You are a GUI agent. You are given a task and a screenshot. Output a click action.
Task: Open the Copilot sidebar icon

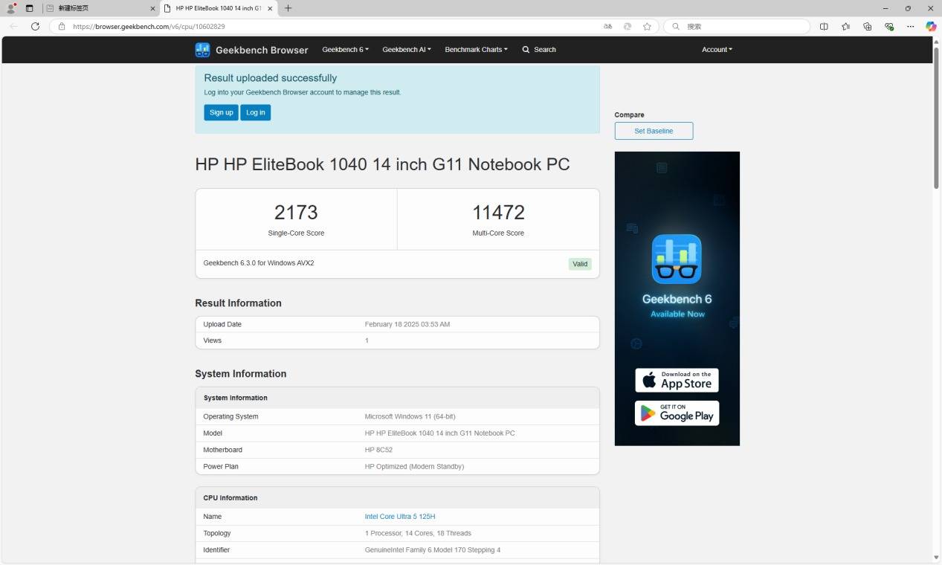click(x=931, y=26)
